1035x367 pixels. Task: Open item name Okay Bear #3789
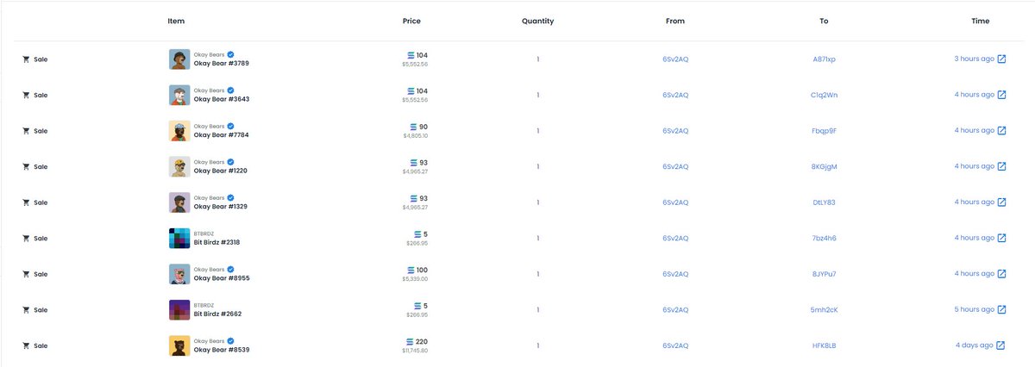pos(222,64)
